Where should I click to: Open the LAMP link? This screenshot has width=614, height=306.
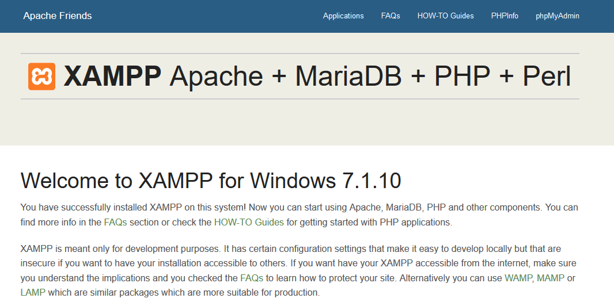pyautogui.click(x=33, y=292)
